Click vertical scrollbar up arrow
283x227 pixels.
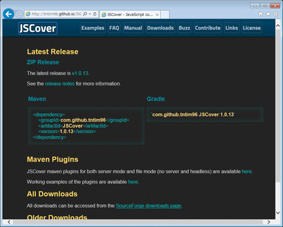coord(278,25)
